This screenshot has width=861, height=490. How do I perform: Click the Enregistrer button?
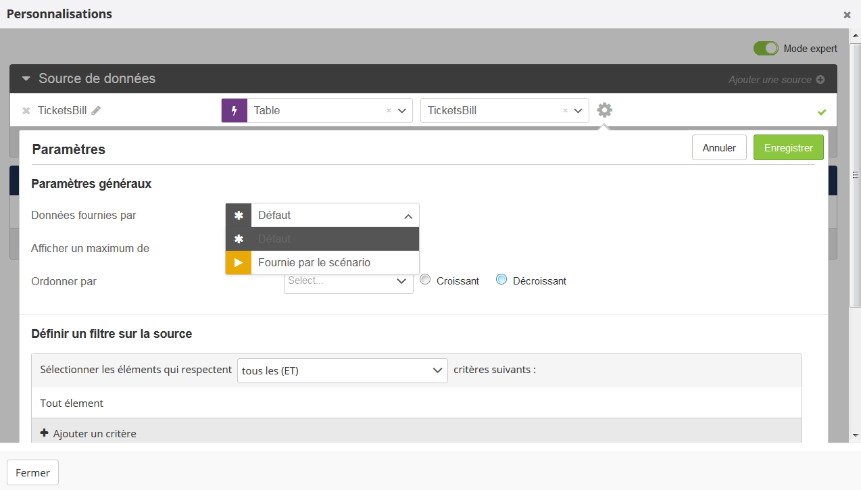coord(788,148)
